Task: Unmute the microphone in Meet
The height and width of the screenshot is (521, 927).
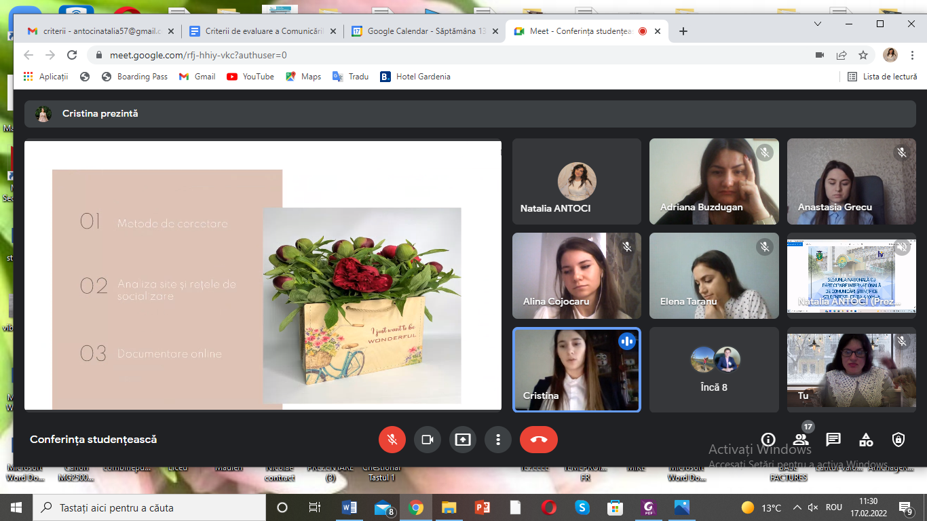Action: click(392, 440)
